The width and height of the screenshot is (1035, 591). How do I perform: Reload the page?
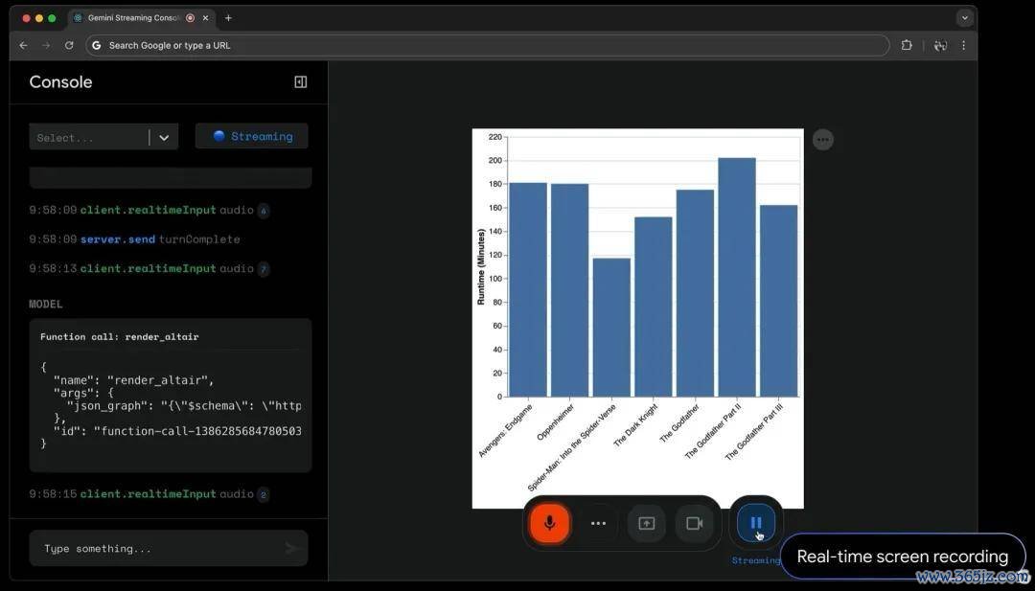pos(69,46)
